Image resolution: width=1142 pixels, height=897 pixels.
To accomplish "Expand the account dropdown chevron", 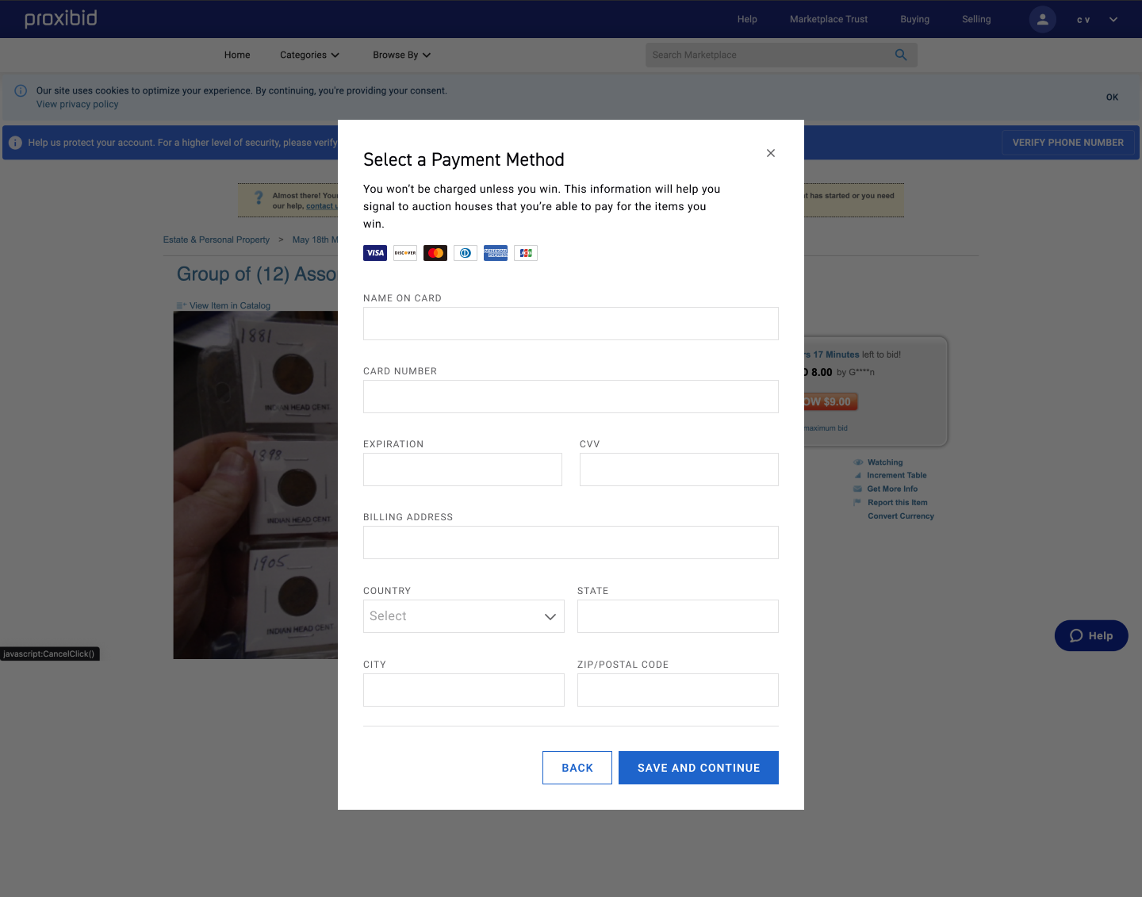I will pos(1113,20).
